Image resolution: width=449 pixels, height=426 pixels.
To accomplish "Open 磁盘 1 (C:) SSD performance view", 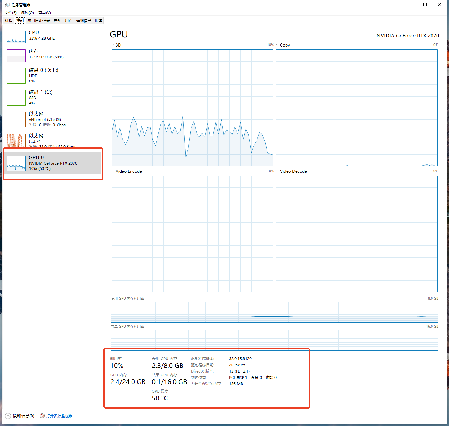I will coord(40,92).
